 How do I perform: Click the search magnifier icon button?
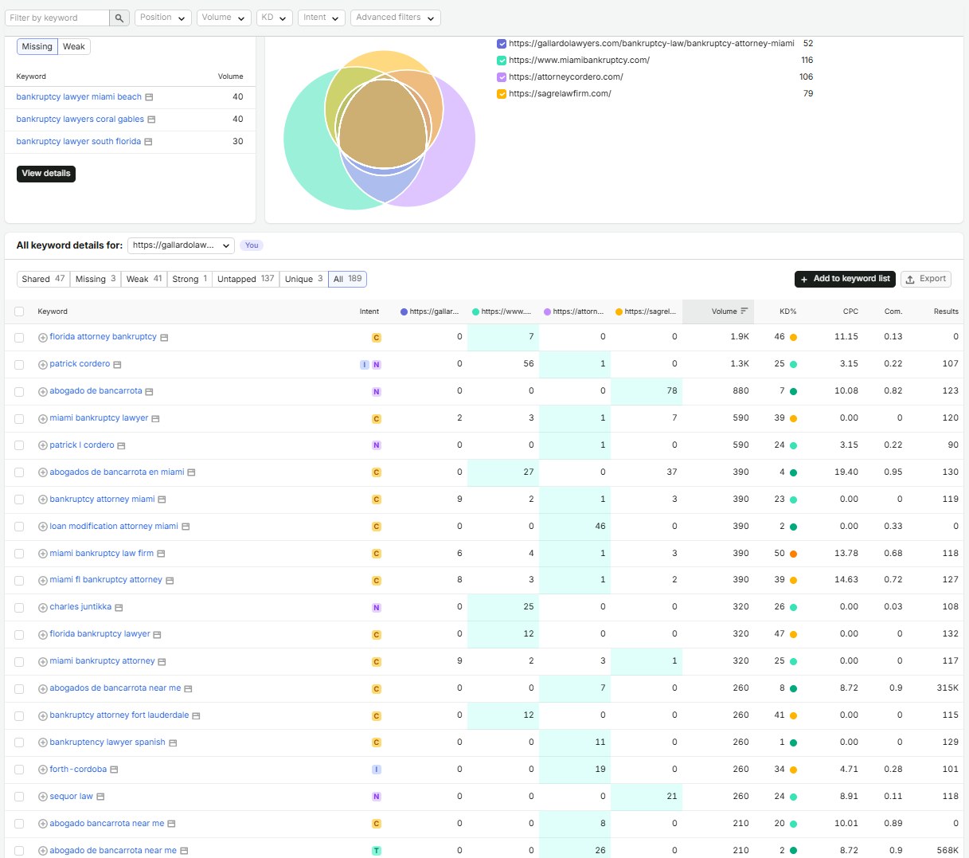tap(119, 18)
